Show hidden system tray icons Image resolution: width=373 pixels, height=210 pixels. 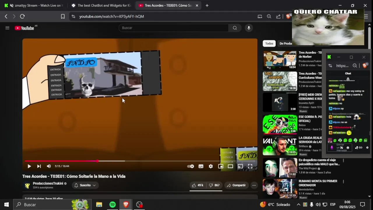pyautogui.click(x=298, y=205)
